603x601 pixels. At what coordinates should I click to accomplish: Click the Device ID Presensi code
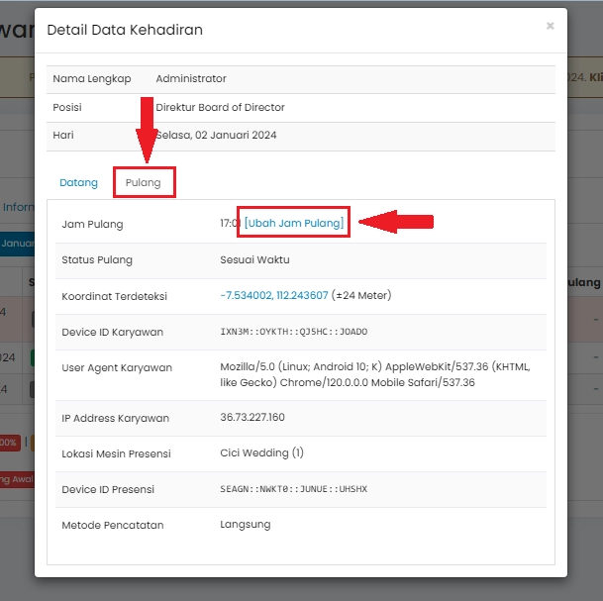[293, 489]
